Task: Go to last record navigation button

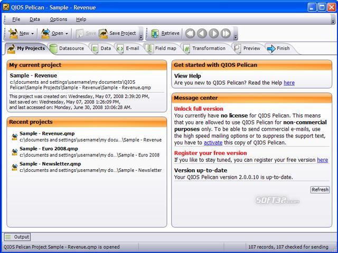Action: click(x=226, y=33)
